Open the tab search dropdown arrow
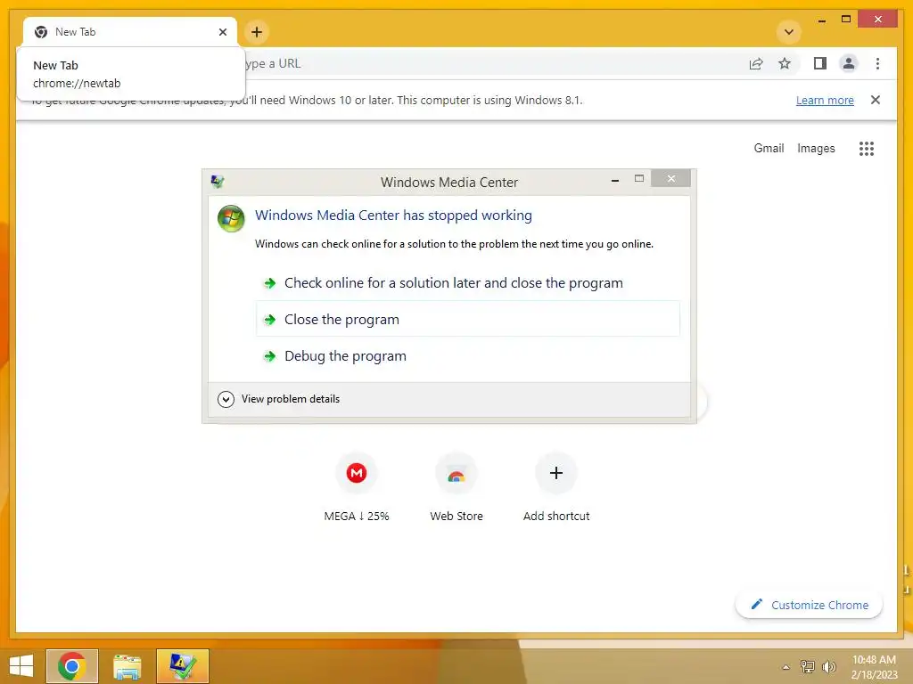 (x=788, y=32)
